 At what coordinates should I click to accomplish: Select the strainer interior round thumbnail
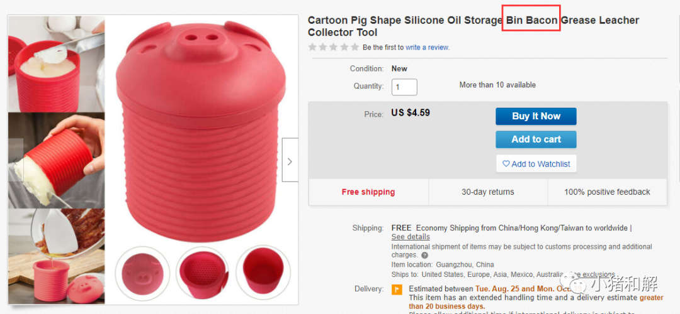pyautogui.click(x=203, y=274)
